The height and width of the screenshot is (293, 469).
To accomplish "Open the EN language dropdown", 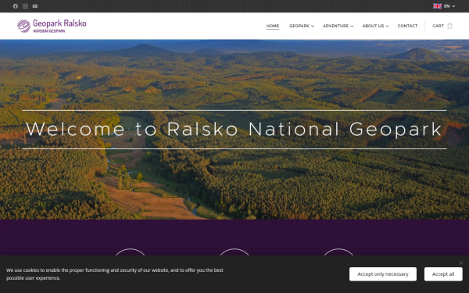I will point(449,6).
